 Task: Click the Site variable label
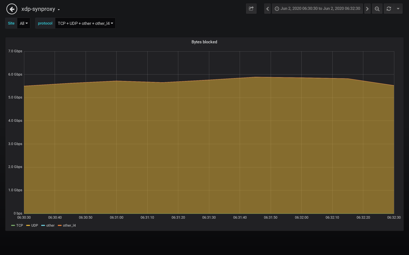11,23
